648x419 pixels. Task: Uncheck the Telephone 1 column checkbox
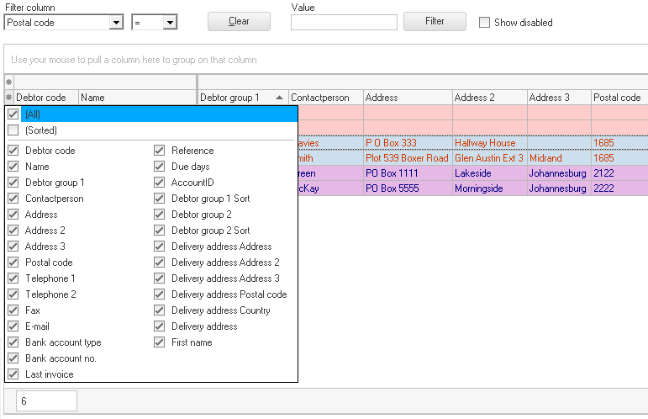click(13, 278)
